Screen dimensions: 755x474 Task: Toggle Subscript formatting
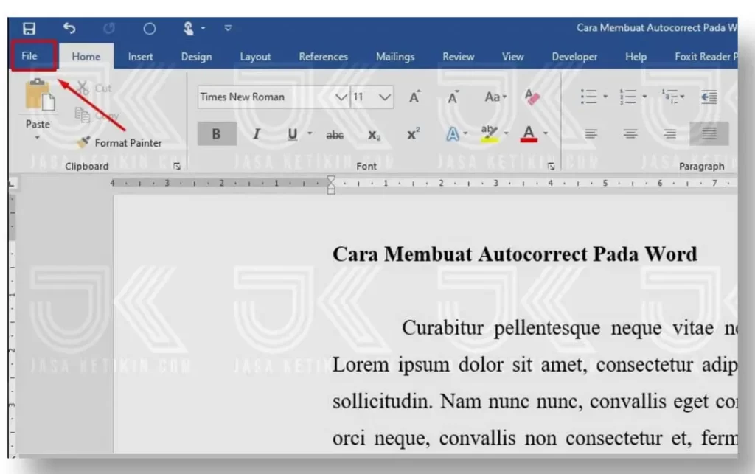tap(374, 135)
